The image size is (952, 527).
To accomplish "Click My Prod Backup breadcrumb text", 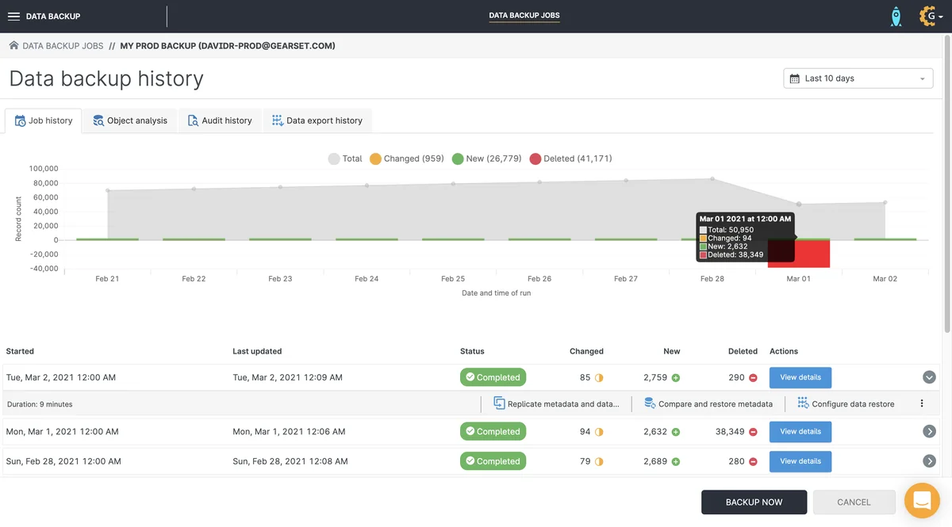I will tap(228, 46).
